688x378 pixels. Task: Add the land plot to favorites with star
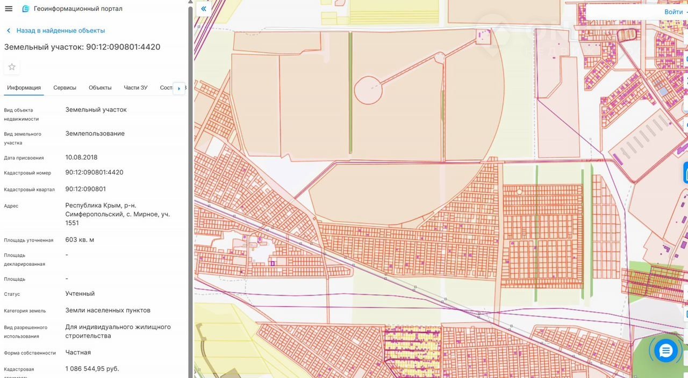pos(12,67)
